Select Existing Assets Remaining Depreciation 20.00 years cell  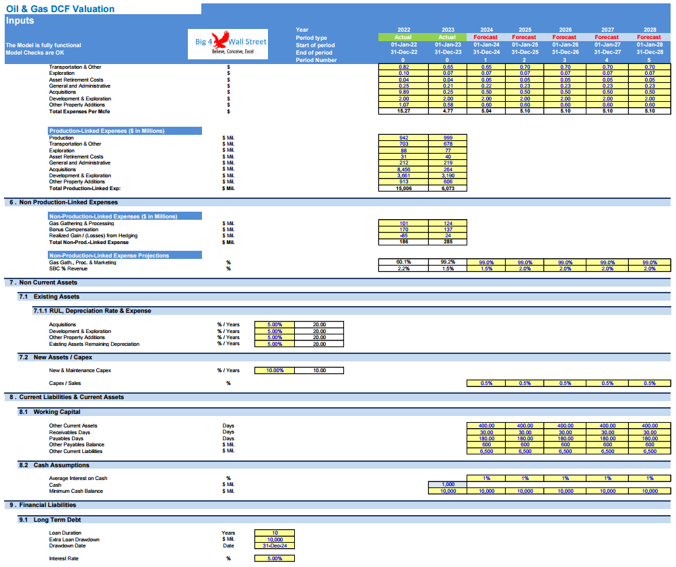(x=319, y=344)
